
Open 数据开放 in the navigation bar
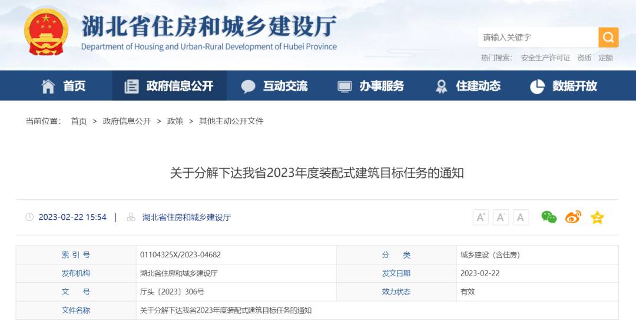pos(564,86)
